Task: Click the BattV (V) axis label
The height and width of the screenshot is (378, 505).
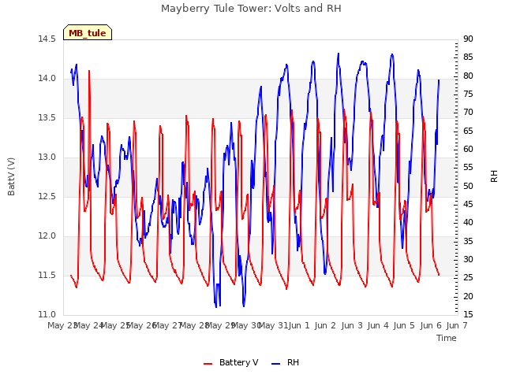Action: click(11, 176)
